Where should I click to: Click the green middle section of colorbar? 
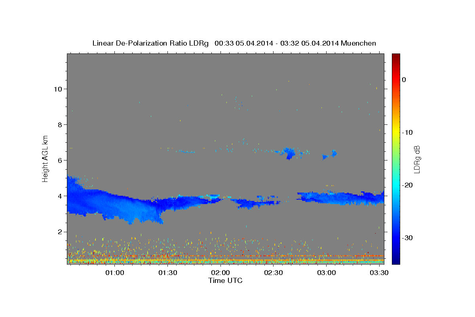[396, 158]
